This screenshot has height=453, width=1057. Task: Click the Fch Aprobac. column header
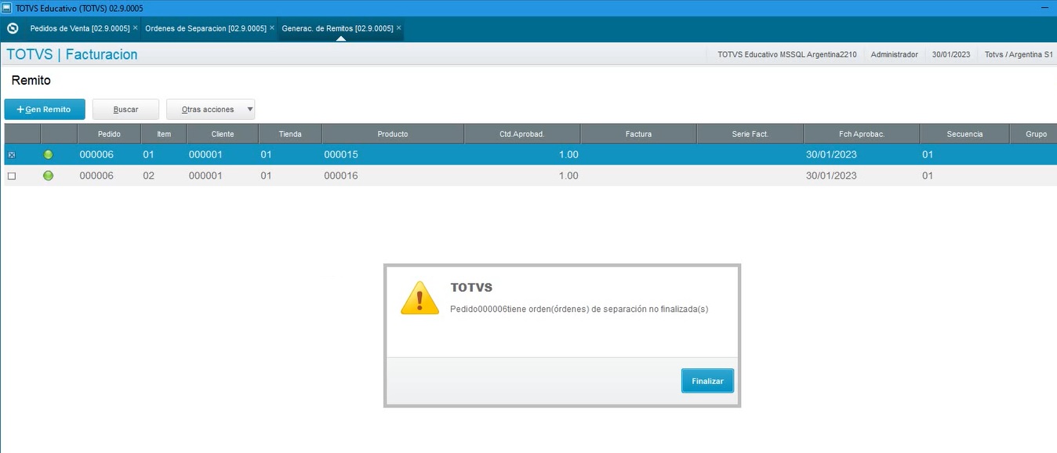click(x=862, y=134)
